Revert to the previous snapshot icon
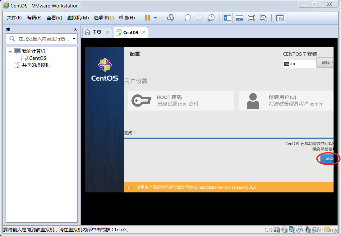 199,18
